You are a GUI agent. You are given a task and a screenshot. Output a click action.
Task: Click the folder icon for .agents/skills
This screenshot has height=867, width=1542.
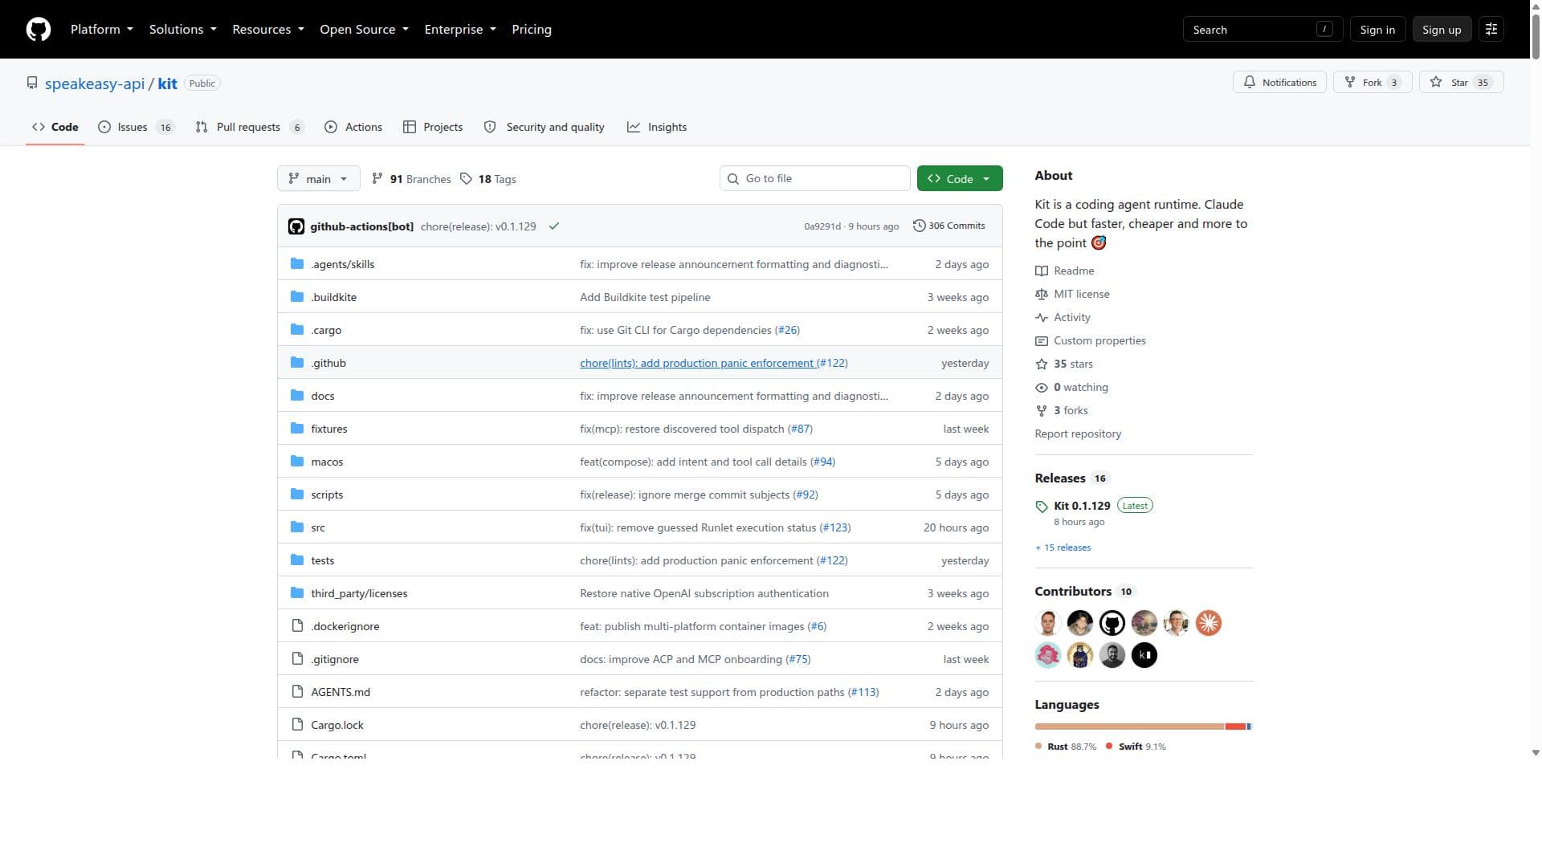click(x=297, y=264)
